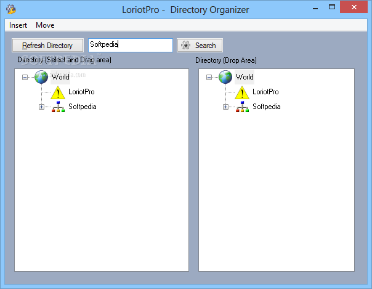
Task: Focus the search field containing Softpedia
Action: pyautogui.click(x=131, y=45)
